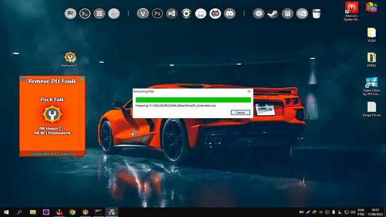Open the computer monitor dock icon

[x=71, y=13]
